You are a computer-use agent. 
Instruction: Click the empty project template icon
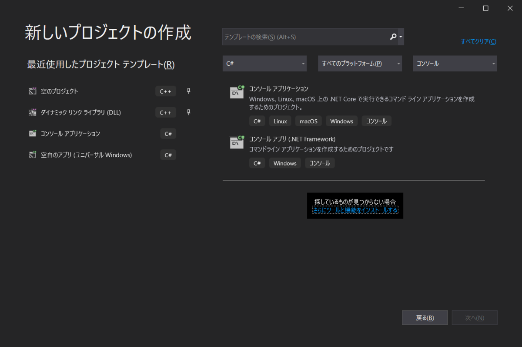tap(33, 91)
